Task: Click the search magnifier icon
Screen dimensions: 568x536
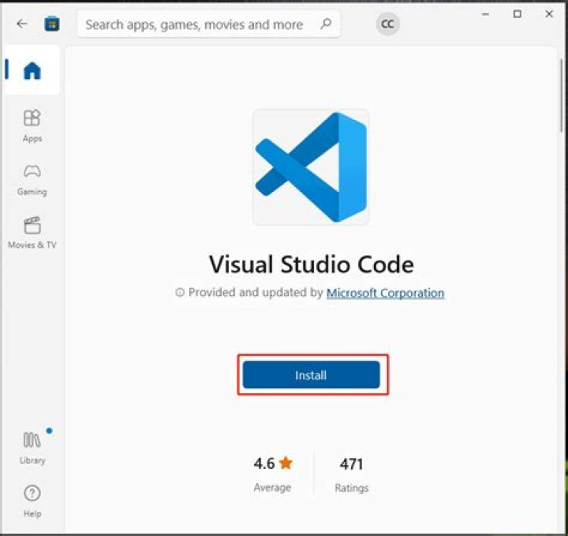Action: click(326, 24)
